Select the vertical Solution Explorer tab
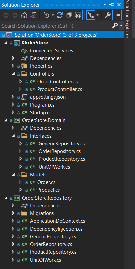135x269 pixels. 127,19
